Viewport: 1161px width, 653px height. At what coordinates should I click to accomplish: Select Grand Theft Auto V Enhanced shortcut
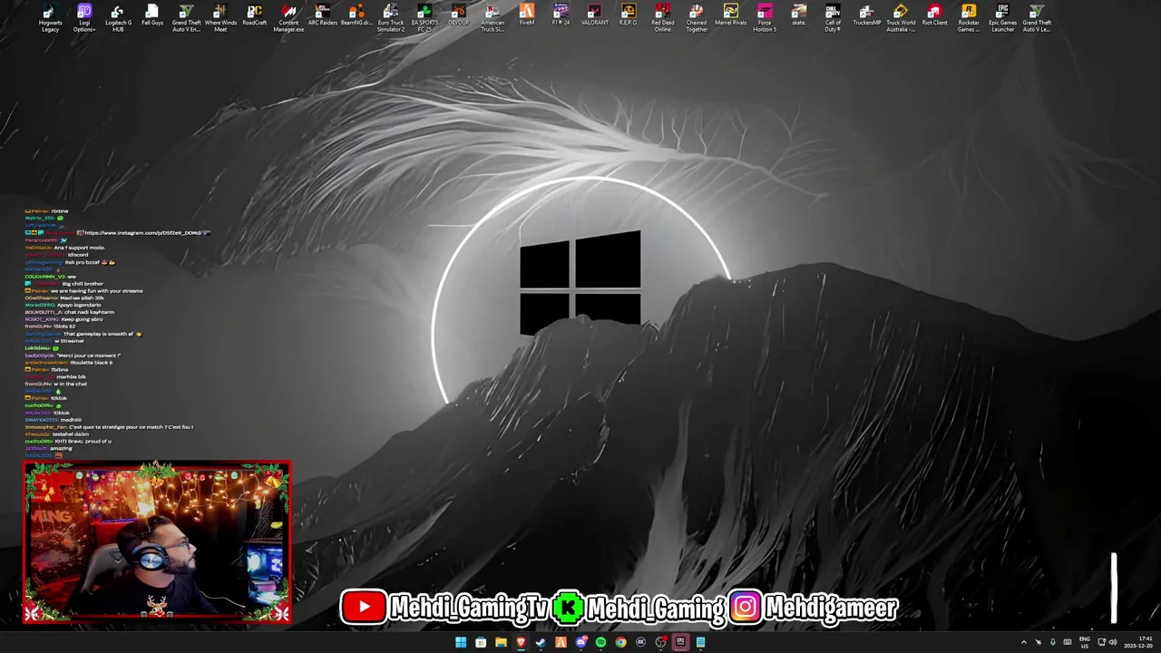point(186,18)
